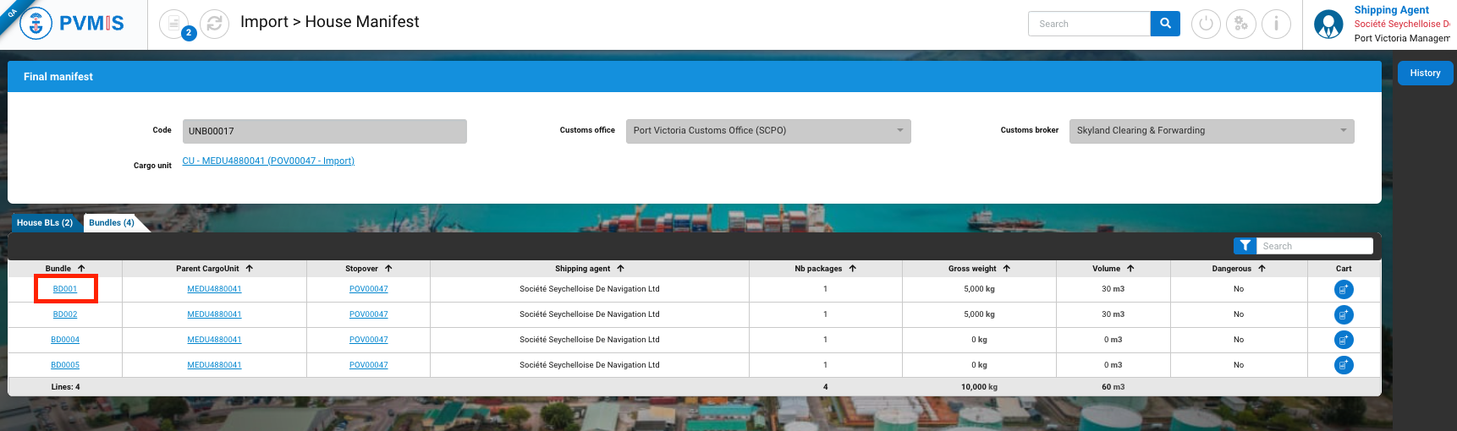The width and height of the screenshot is (1457, 431).
Task: Select the Bundles (4) tab
Action: coord(112,223)
